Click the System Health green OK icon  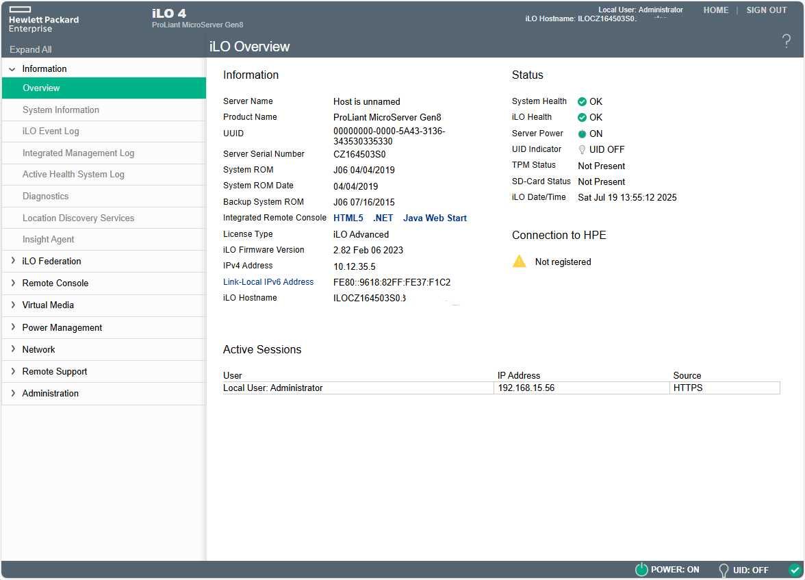click(582, 102)
